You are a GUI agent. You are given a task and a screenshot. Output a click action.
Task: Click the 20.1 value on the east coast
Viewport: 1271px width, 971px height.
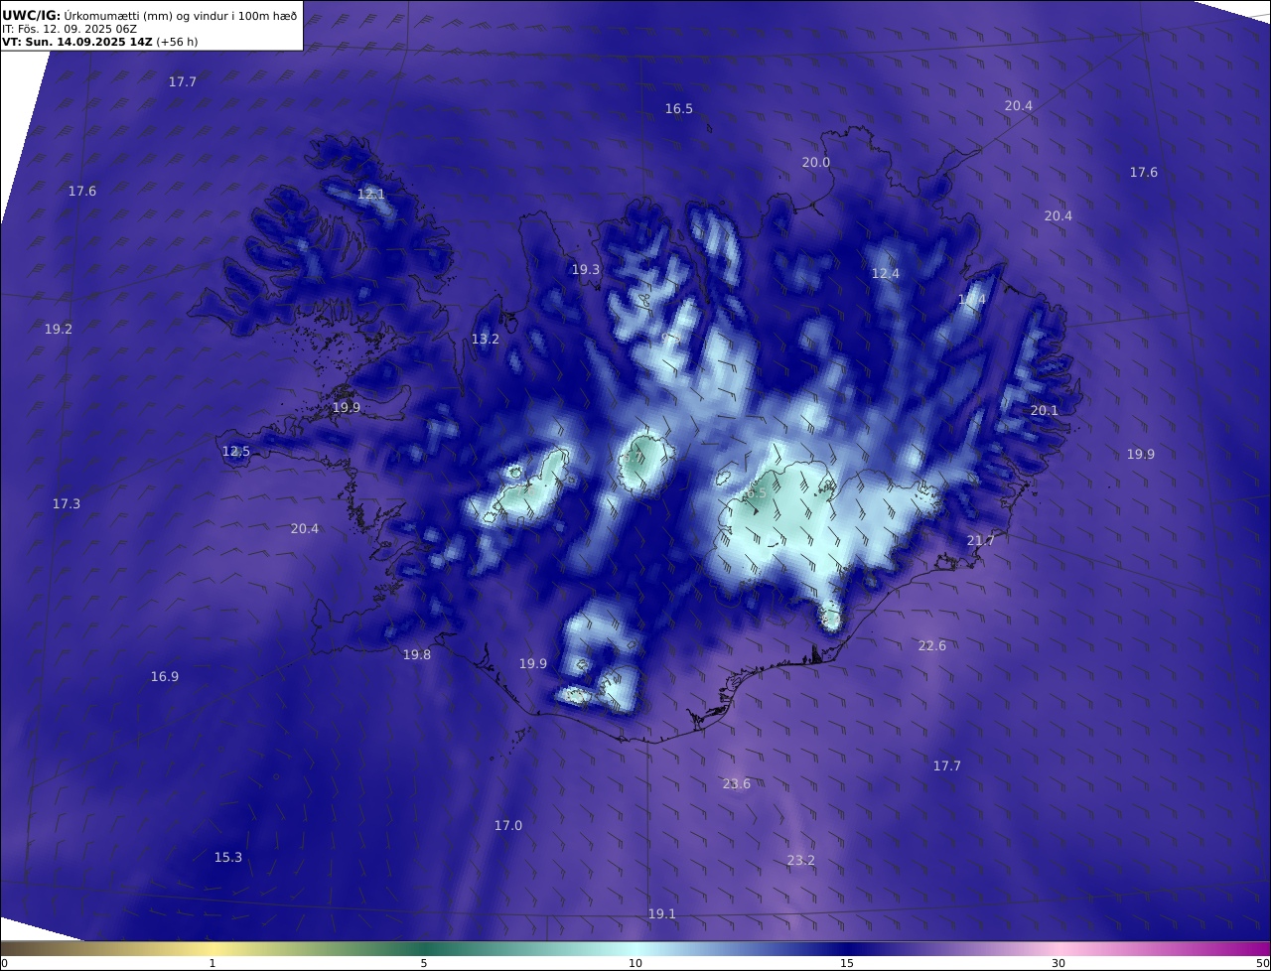click(x=1045, y=411)
